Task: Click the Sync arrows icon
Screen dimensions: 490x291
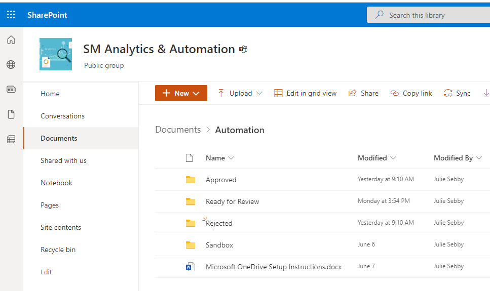Action: click(448, 93)
